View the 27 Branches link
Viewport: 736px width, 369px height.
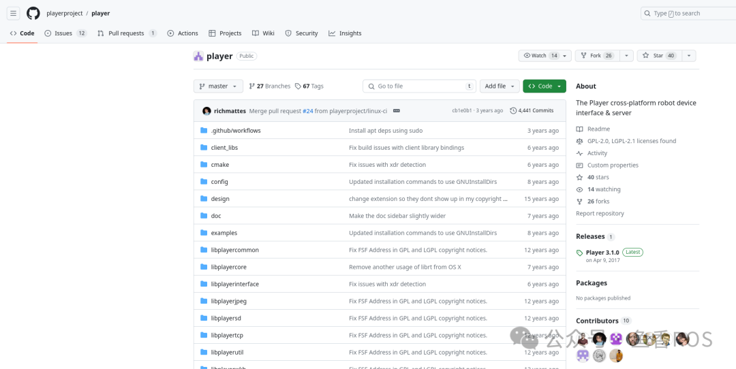pyautogui.click(x=270, y=86)
